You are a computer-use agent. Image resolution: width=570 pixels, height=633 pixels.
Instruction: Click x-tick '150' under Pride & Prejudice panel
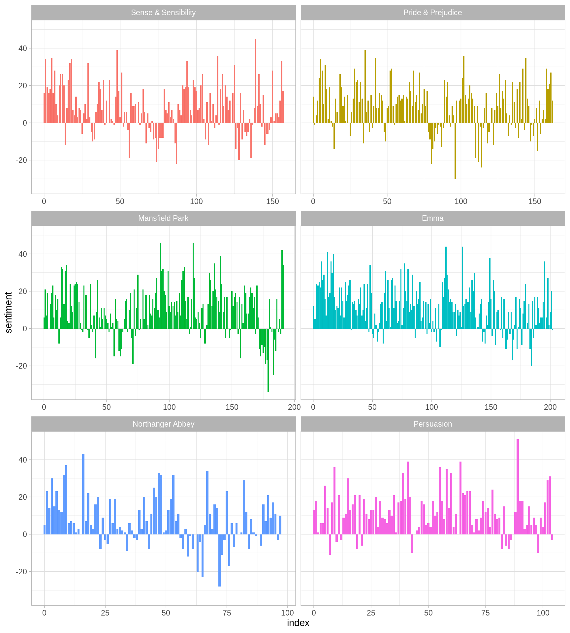pos(535,201)
